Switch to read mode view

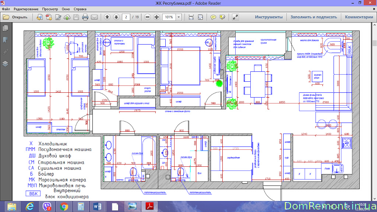pyautogui.click(x=235, y=17)
